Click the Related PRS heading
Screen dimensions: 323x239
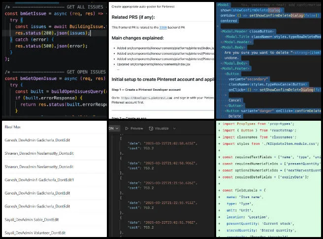133,17
